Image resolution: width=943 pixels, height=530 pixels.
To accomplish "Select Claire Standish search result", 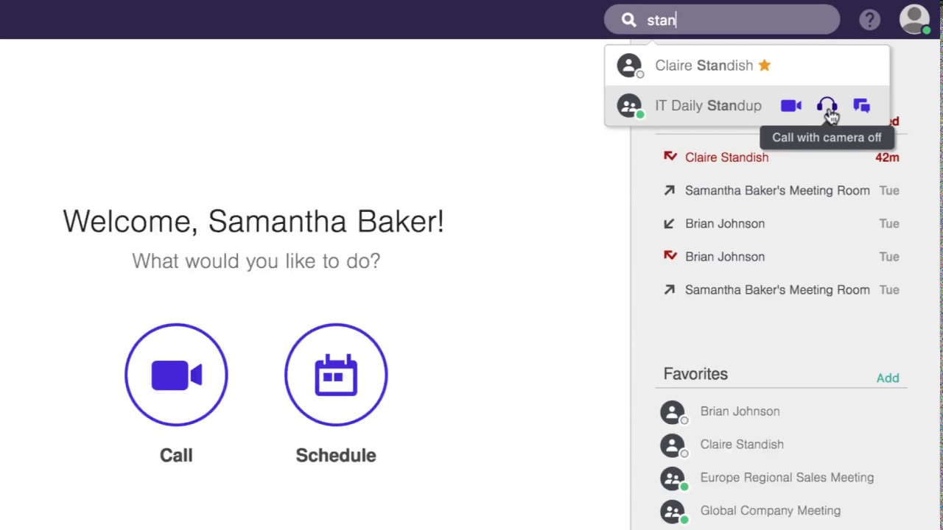I will pos(747,66).
